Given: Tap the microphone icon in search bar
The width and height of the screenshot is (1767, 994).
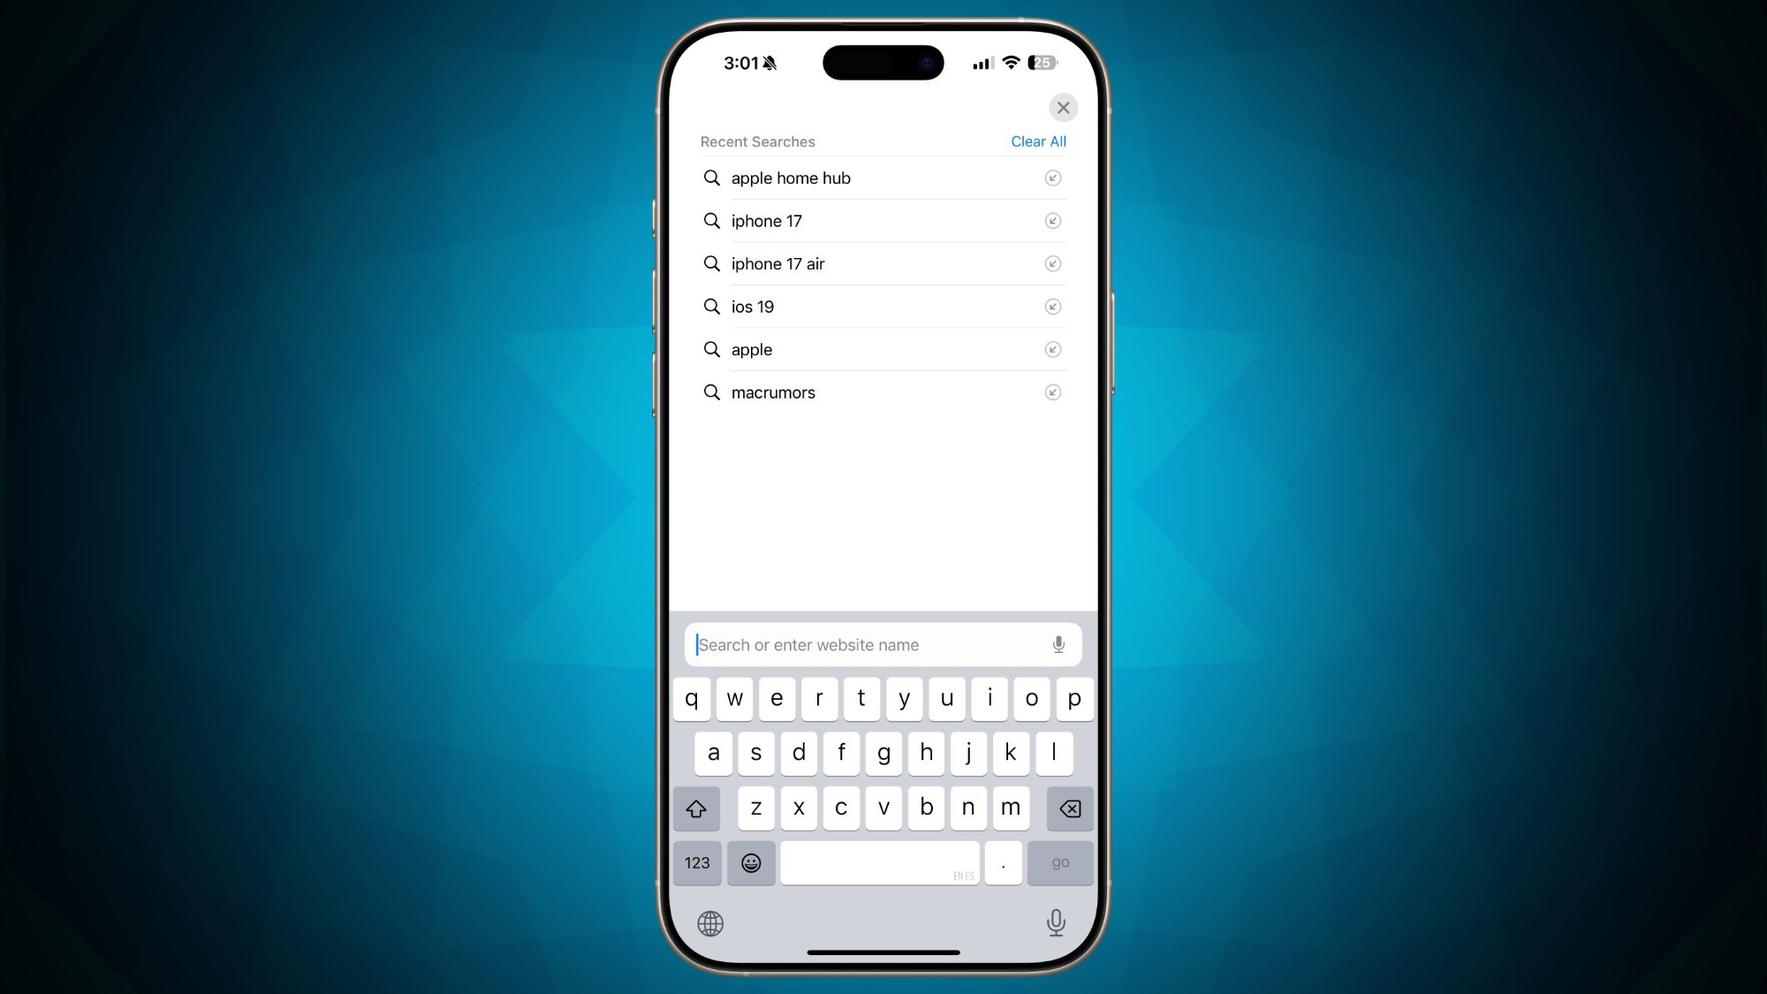Looking at the screenshot, I should 1057,644.
